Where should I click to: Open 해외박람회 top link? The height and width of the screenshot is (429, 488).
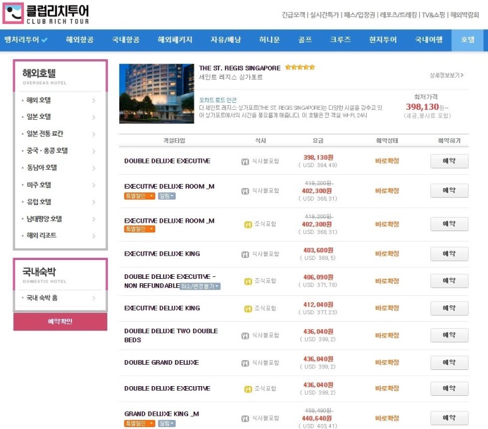[x=465, y=15]
